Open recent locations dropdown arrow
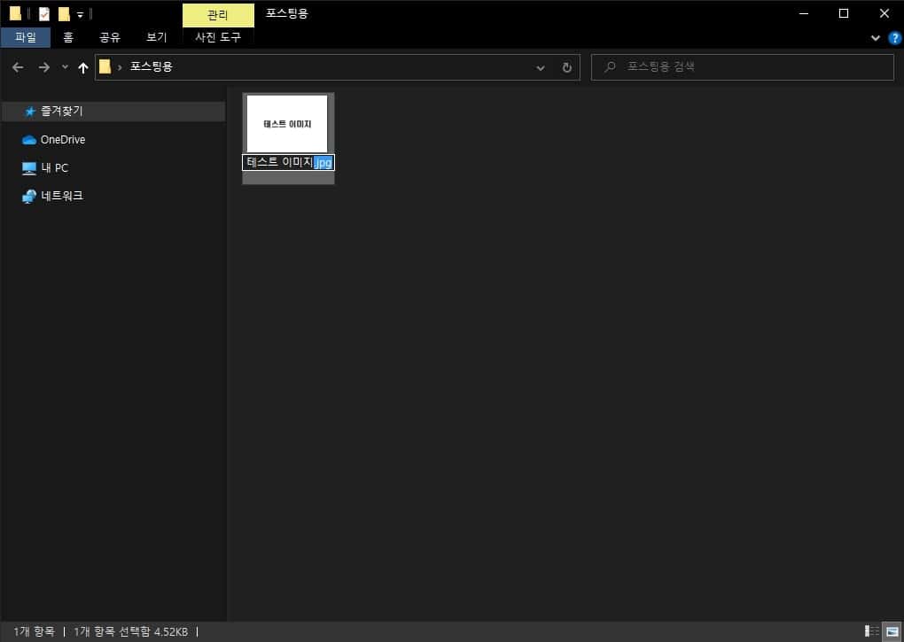 tap(65, 67)
